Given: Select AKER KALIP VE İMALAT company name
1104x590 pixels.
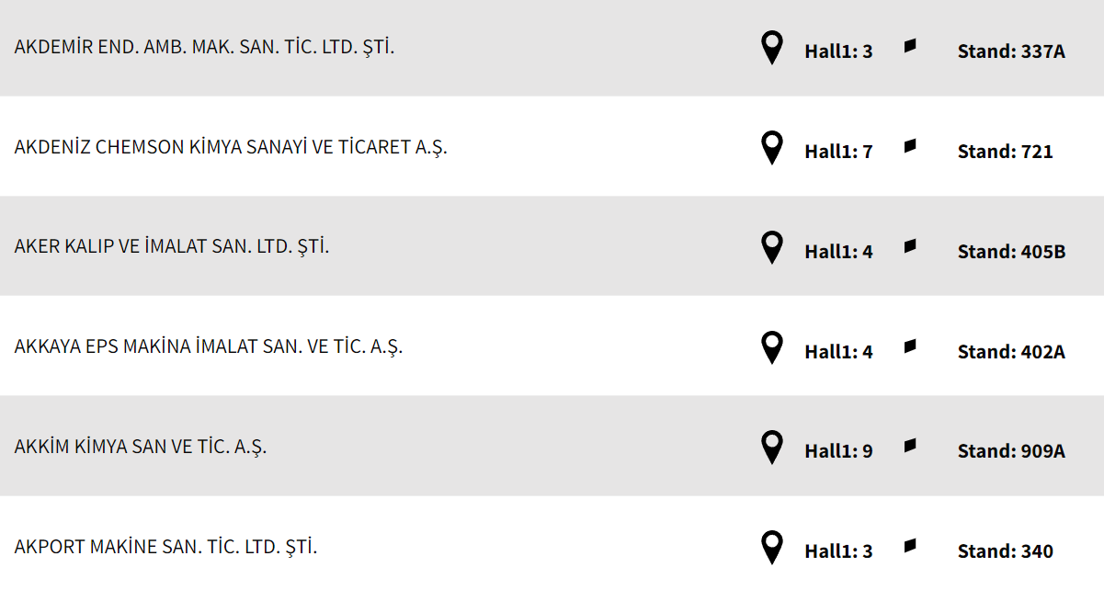Looking at the screenshot, I should point(172,247).
